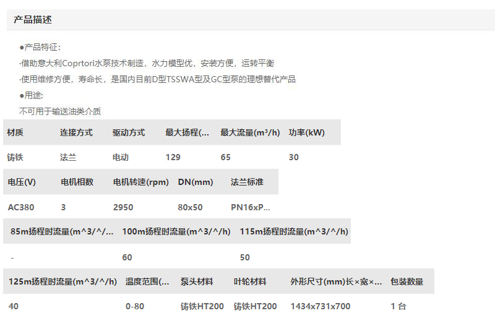
Task: Click the 产品特征 bullet heading
Action: coord(40,47)
